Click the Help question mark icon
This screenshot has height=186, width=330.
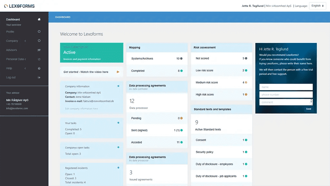(x=39, y=68)
